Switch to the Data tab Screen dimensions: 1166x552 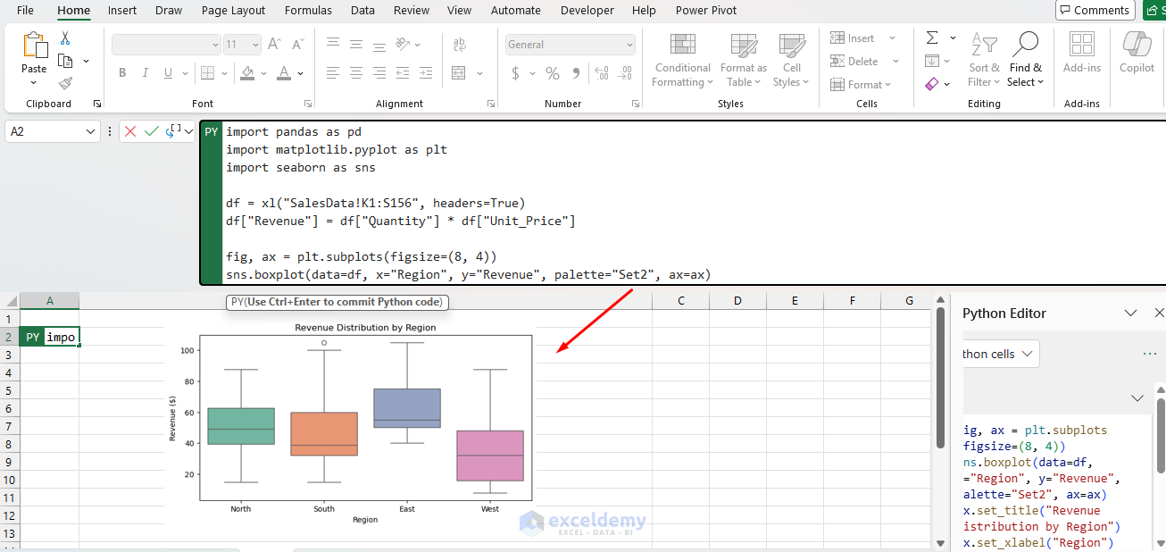click(x=362, y=11)
